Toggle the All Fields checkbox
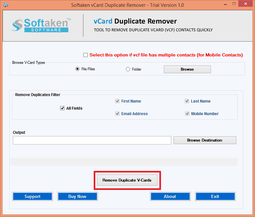This screenshot has width=255, height=217. tap(62, 108)
